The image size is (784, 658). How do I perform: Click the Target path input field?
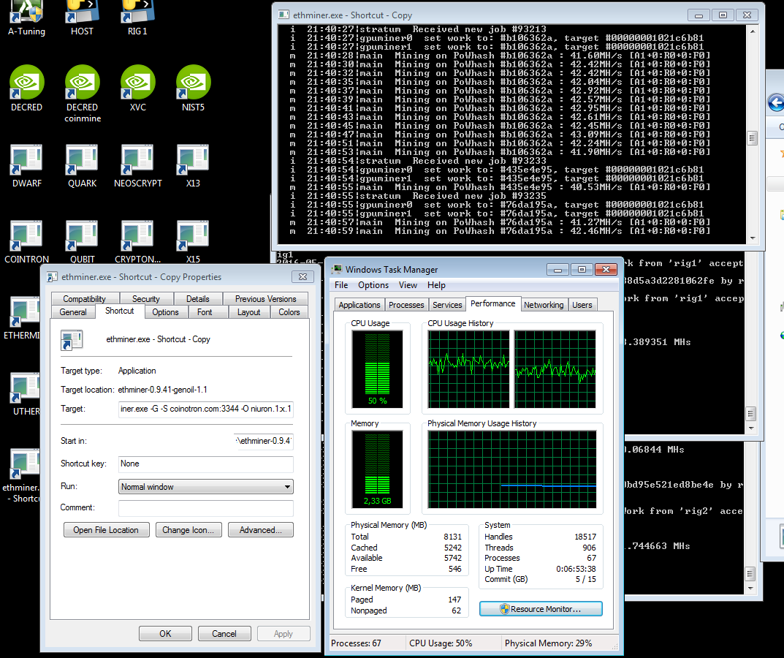[x=205, y=409]
